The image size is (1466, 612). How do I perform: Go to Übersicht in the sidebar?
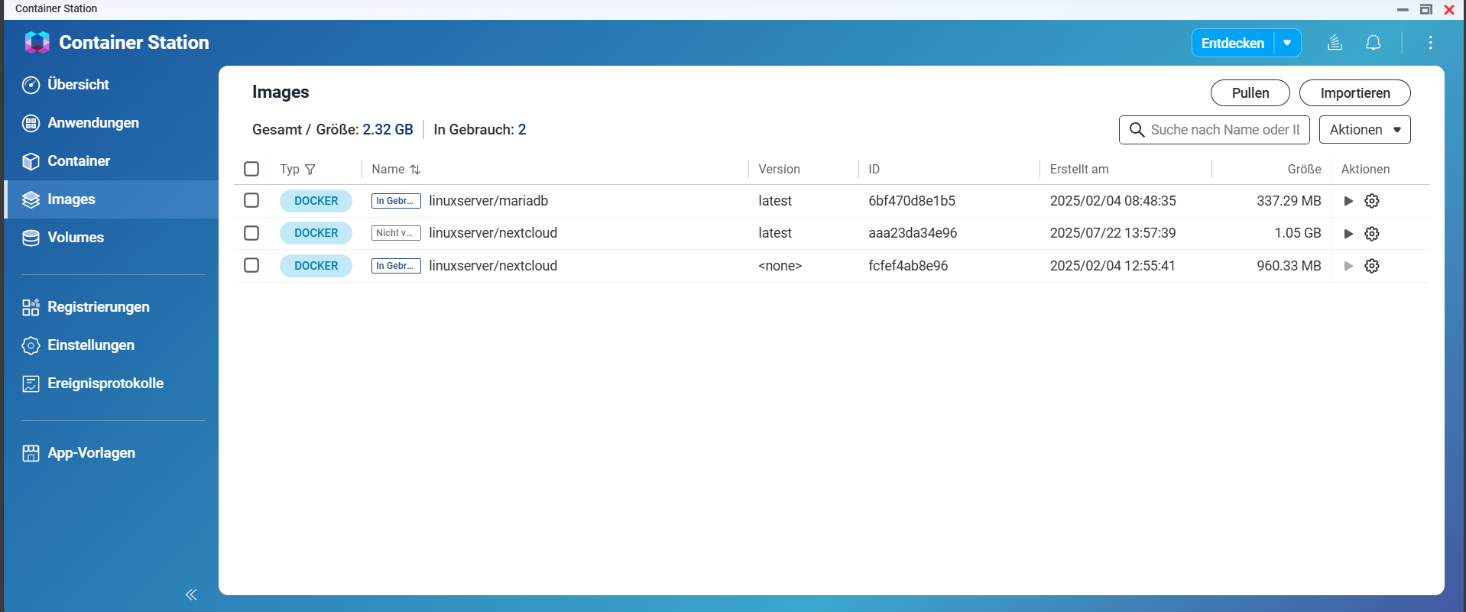pos(78,85)
